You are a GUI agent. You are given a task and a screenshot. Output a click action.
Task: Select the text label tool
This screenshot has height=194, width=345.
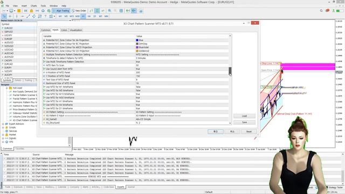click(45, 16)
